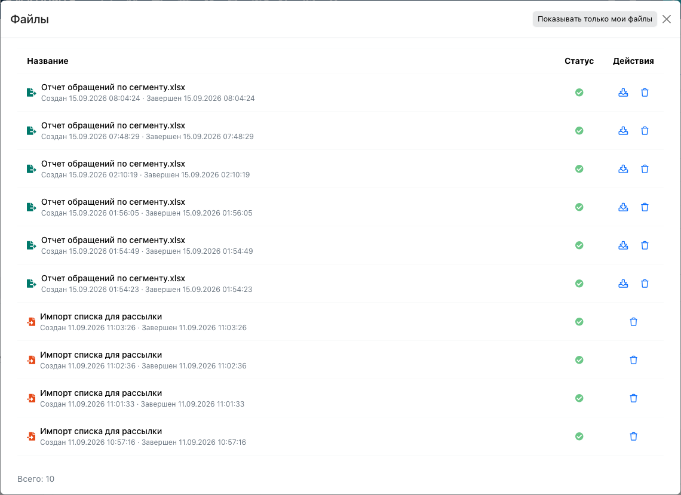The height and width of the screenshot is (495, 681).
Task: Click the 'Всего: 10' total label
Action: tap(36, 479)
